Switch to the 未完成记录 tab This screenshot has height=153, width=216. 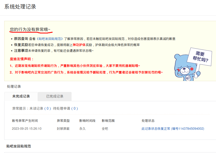[21, 96]
